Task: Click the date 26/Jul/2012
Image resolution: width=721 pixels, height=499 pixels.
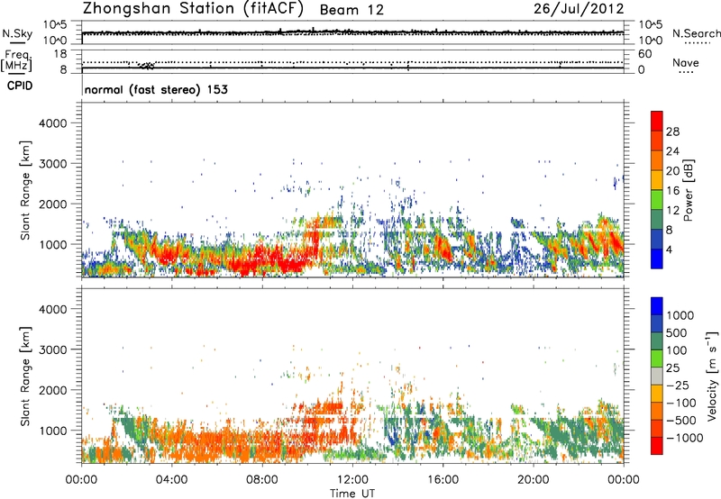Action: point(579,9)
